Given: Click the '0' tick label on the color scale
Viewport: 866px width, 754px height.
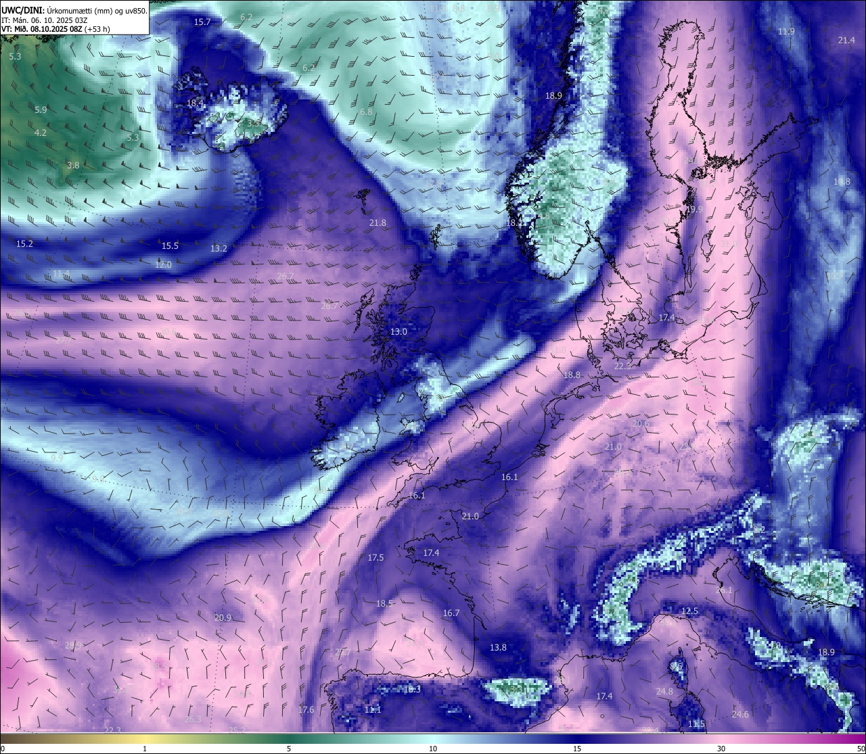Looking at the screenshot, I should [3, 749].
